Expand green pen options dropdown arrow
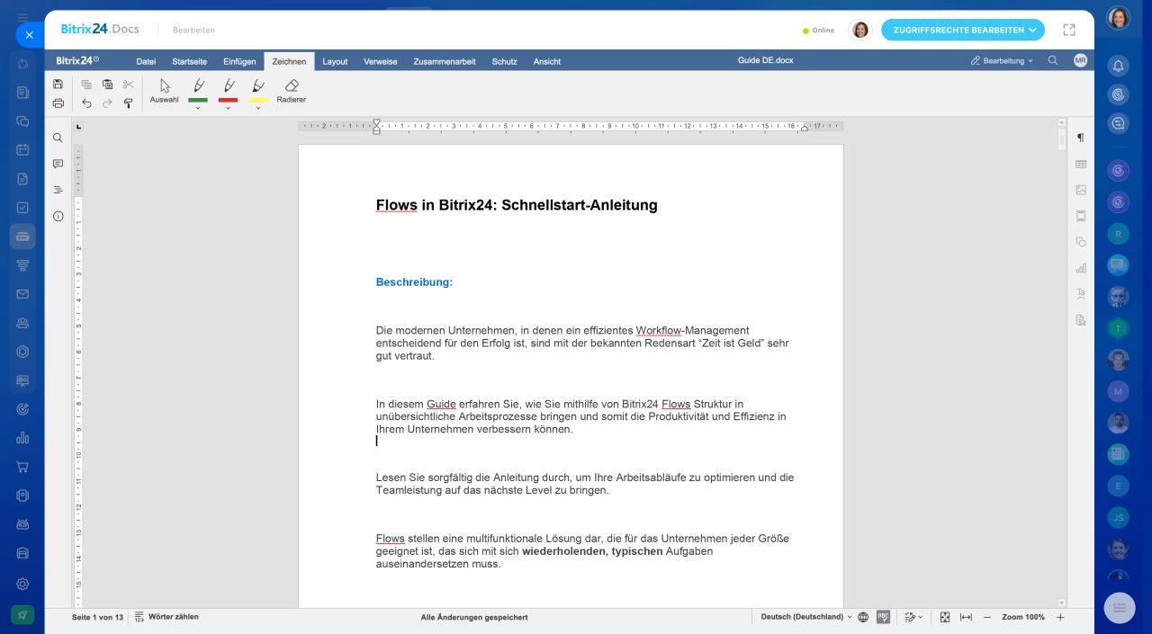This screenshot has width=1152, height=634. [198, 108]
